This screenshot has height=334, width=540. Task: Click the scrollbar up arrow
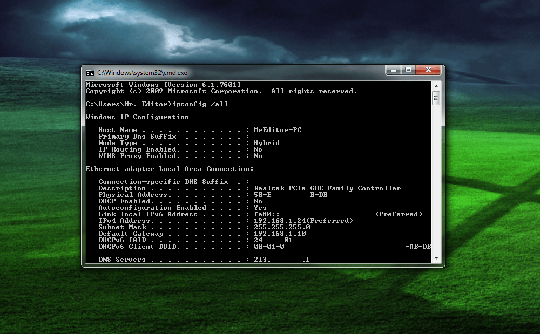pos(436,86)
